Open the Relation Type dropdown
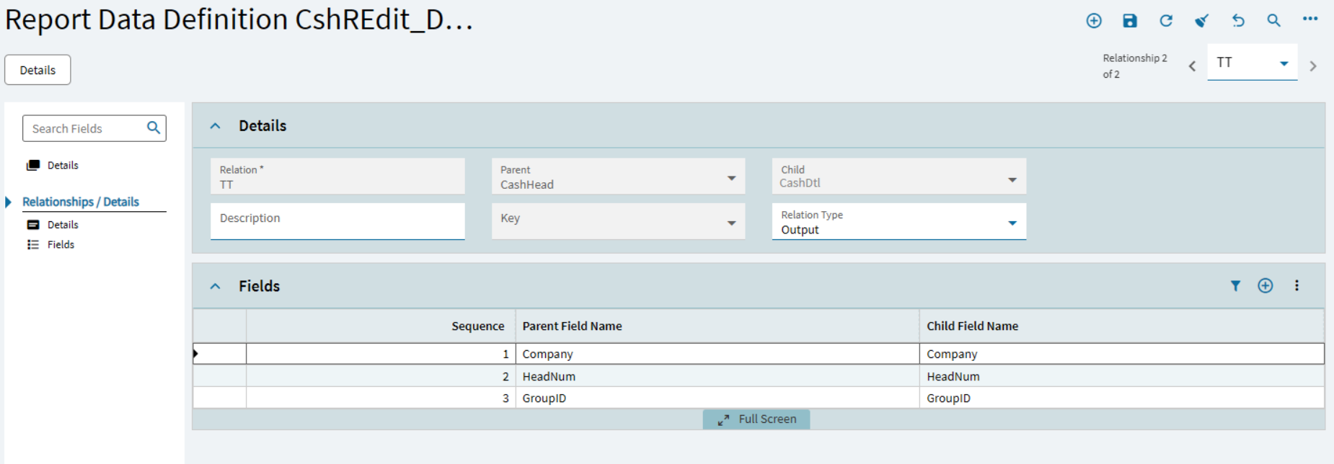 coord(1012,223)
